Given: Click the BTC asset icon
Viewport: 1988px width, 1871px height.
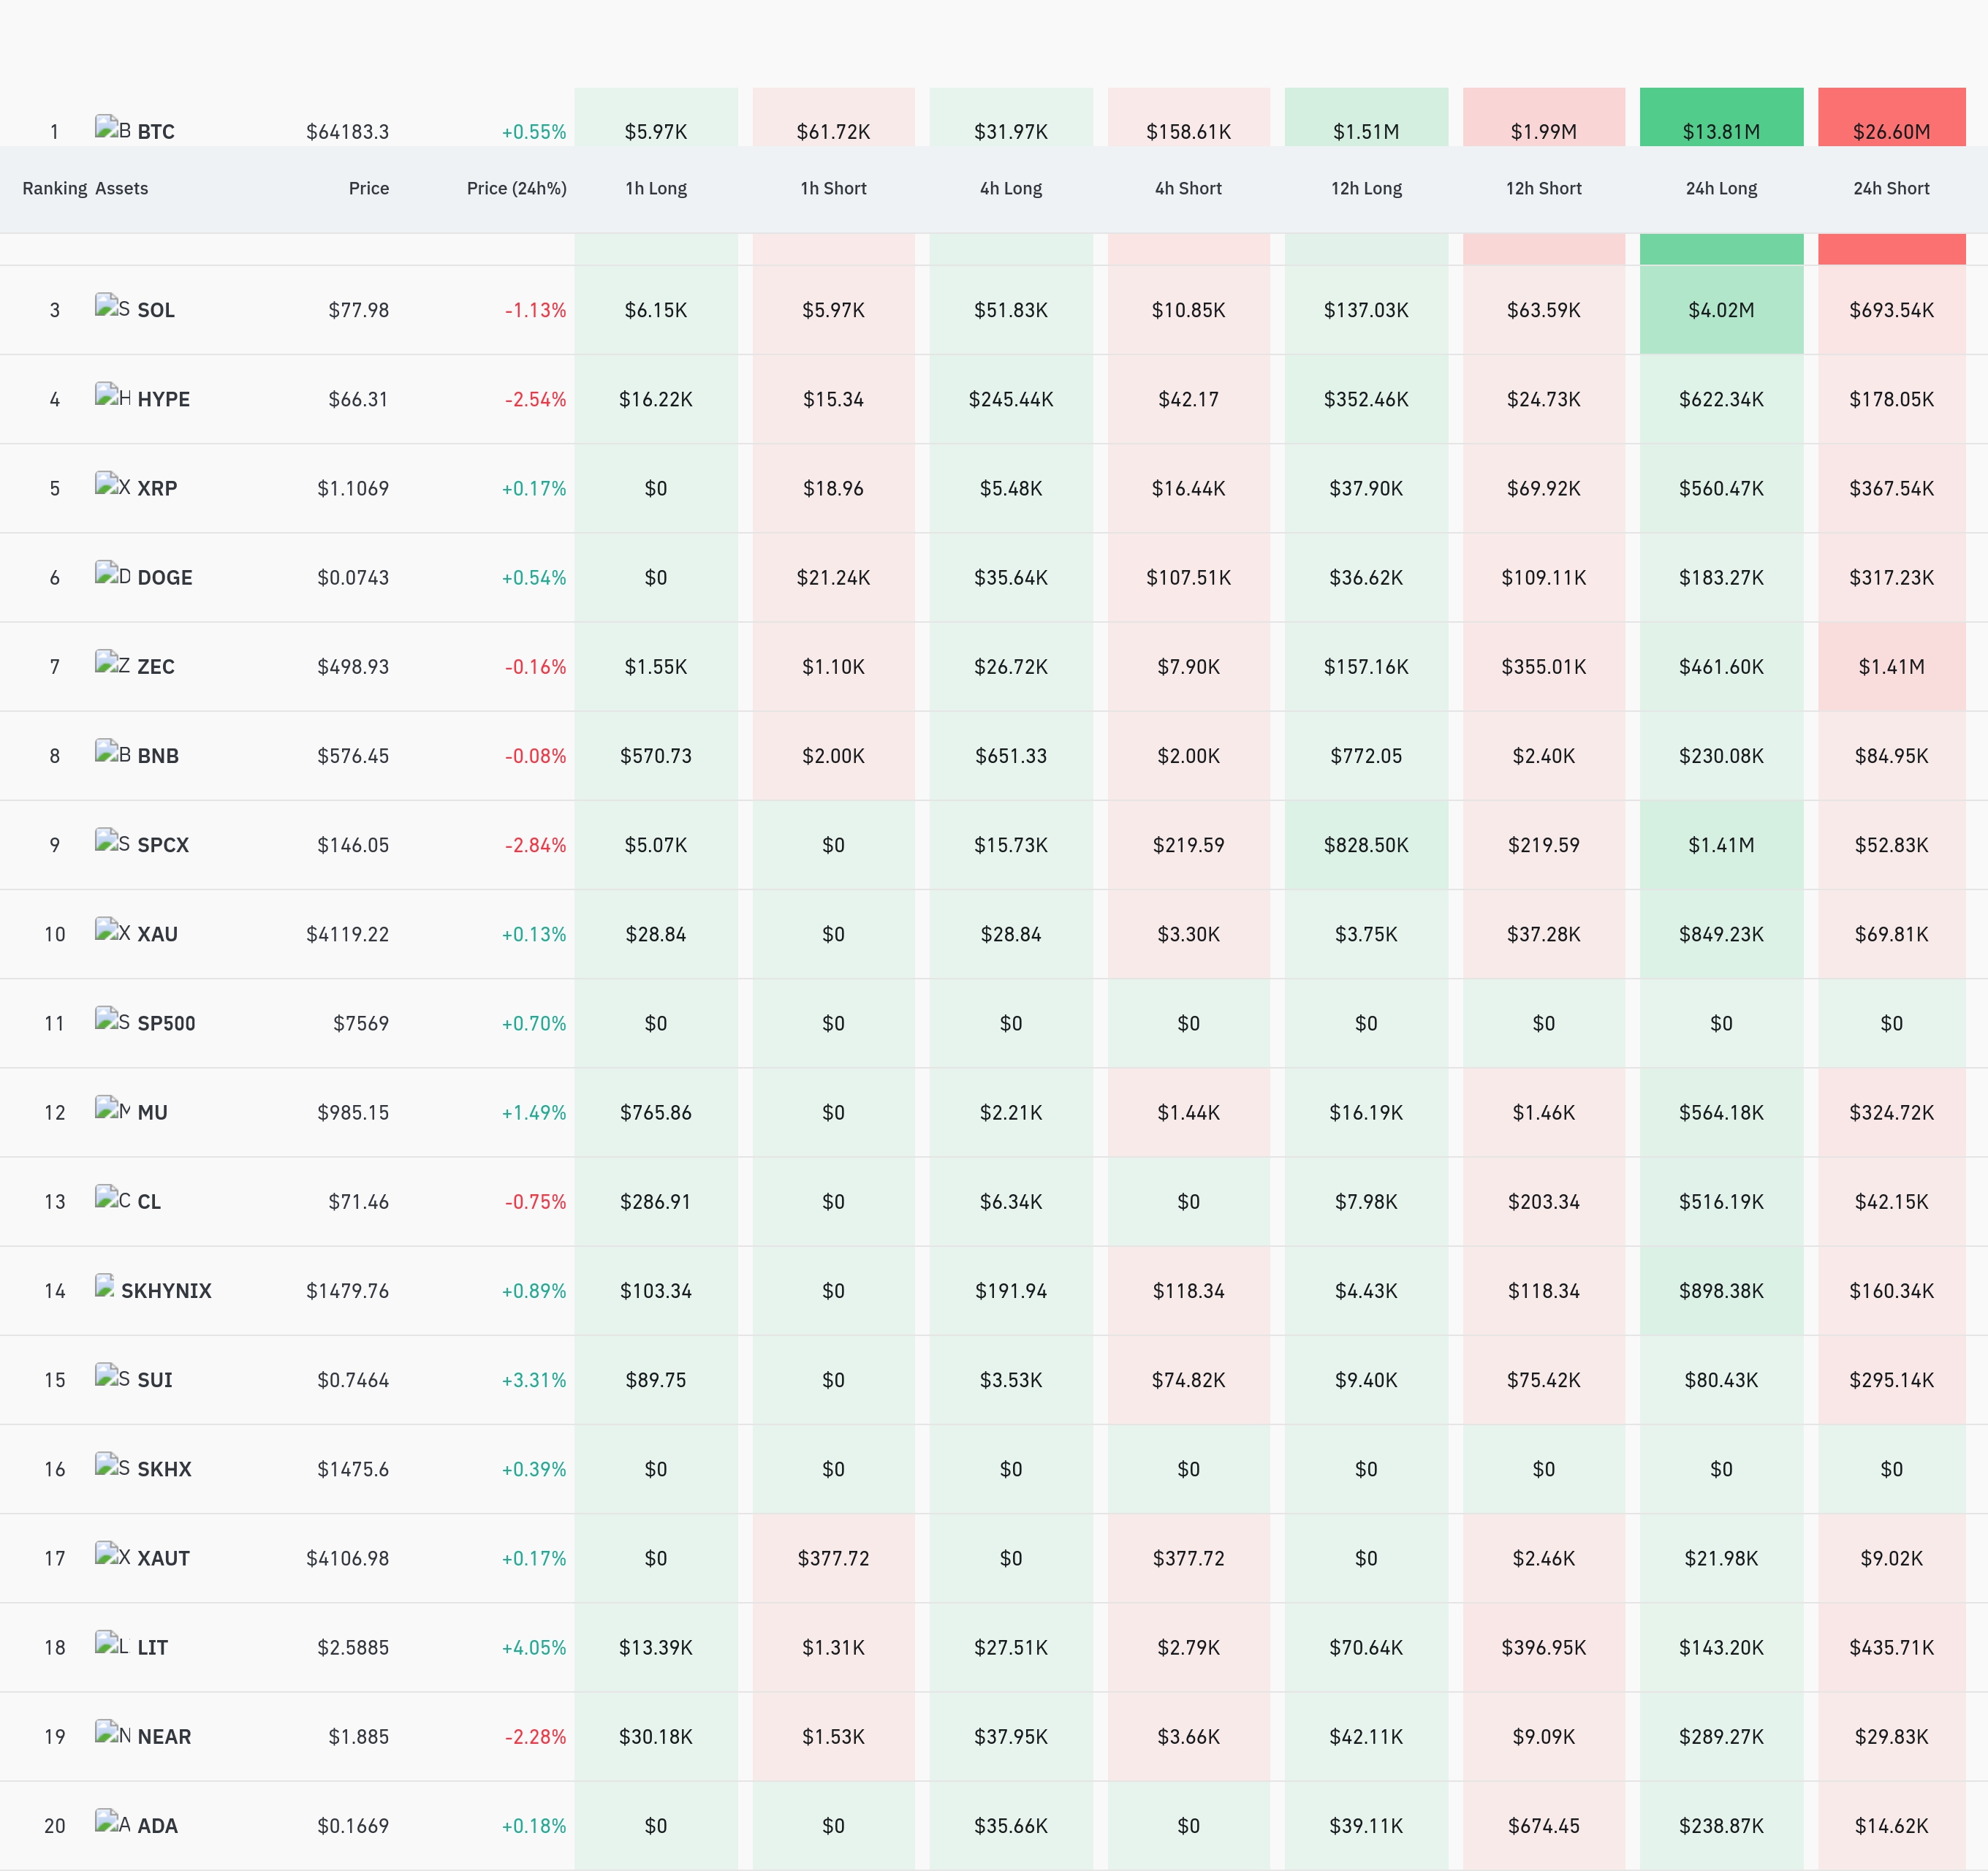Looking at the screenshot, I should click(113, 128).
